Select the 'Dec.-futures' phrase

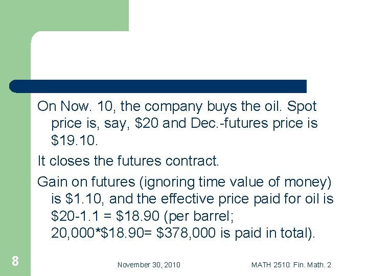click(229, 123)
